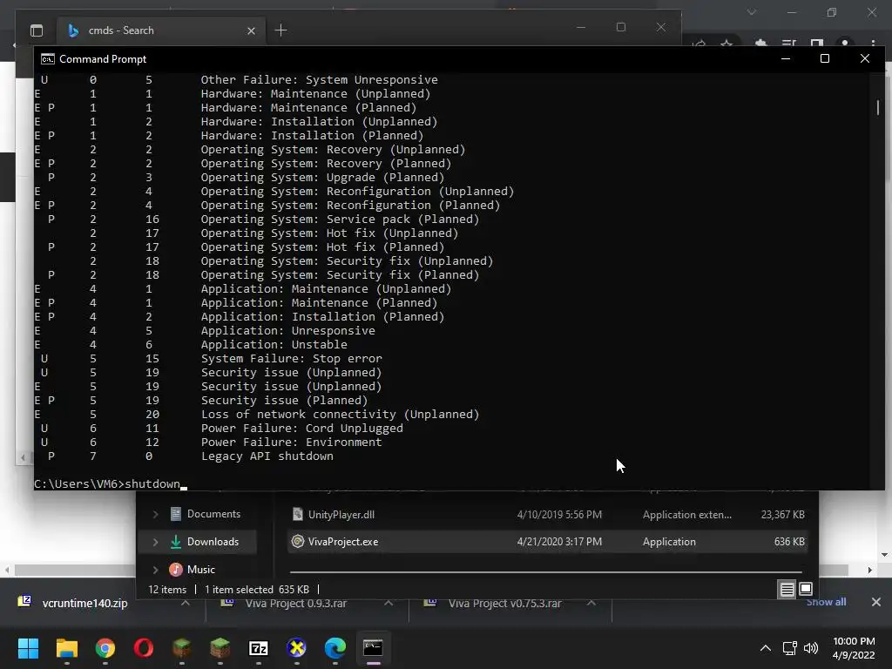Open Chrome extensions puzzle icon
Image resolution: width=892 pixels, height=669 pixels.
pyautogui.click(x=760, y=44)
